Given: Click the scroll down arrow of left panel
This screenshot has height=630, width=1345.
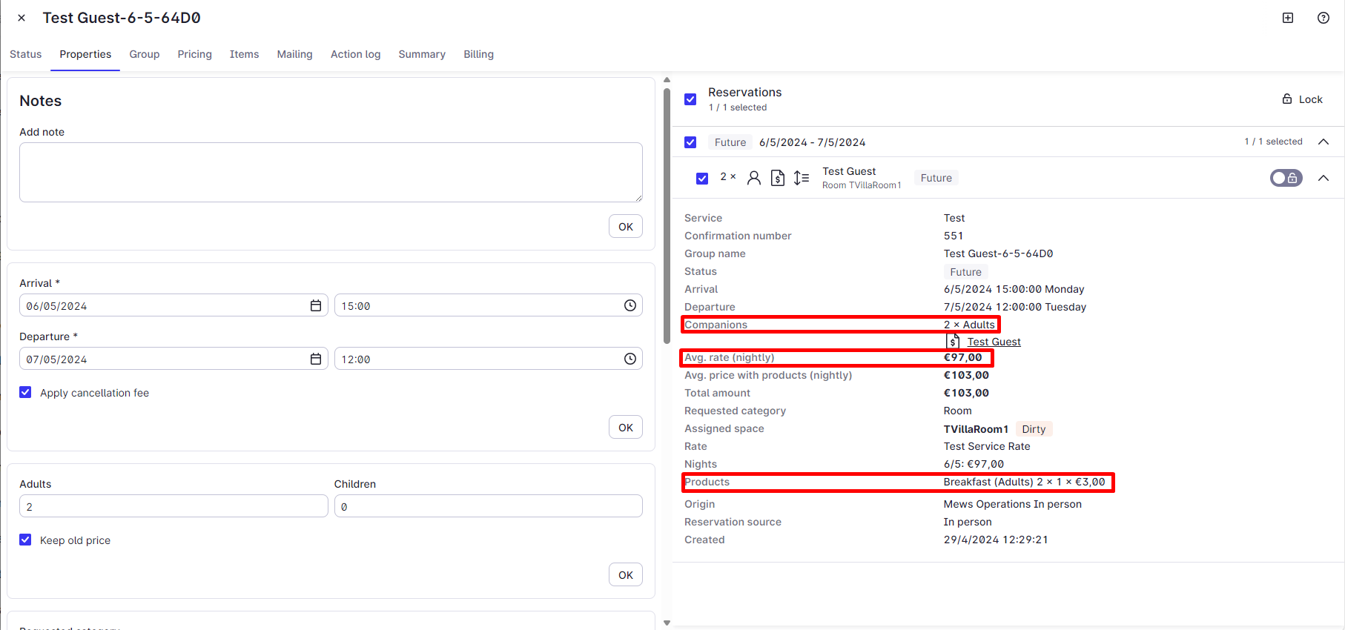Looking at the screenshot, I should pyautogui.click(x=667, y=623).
